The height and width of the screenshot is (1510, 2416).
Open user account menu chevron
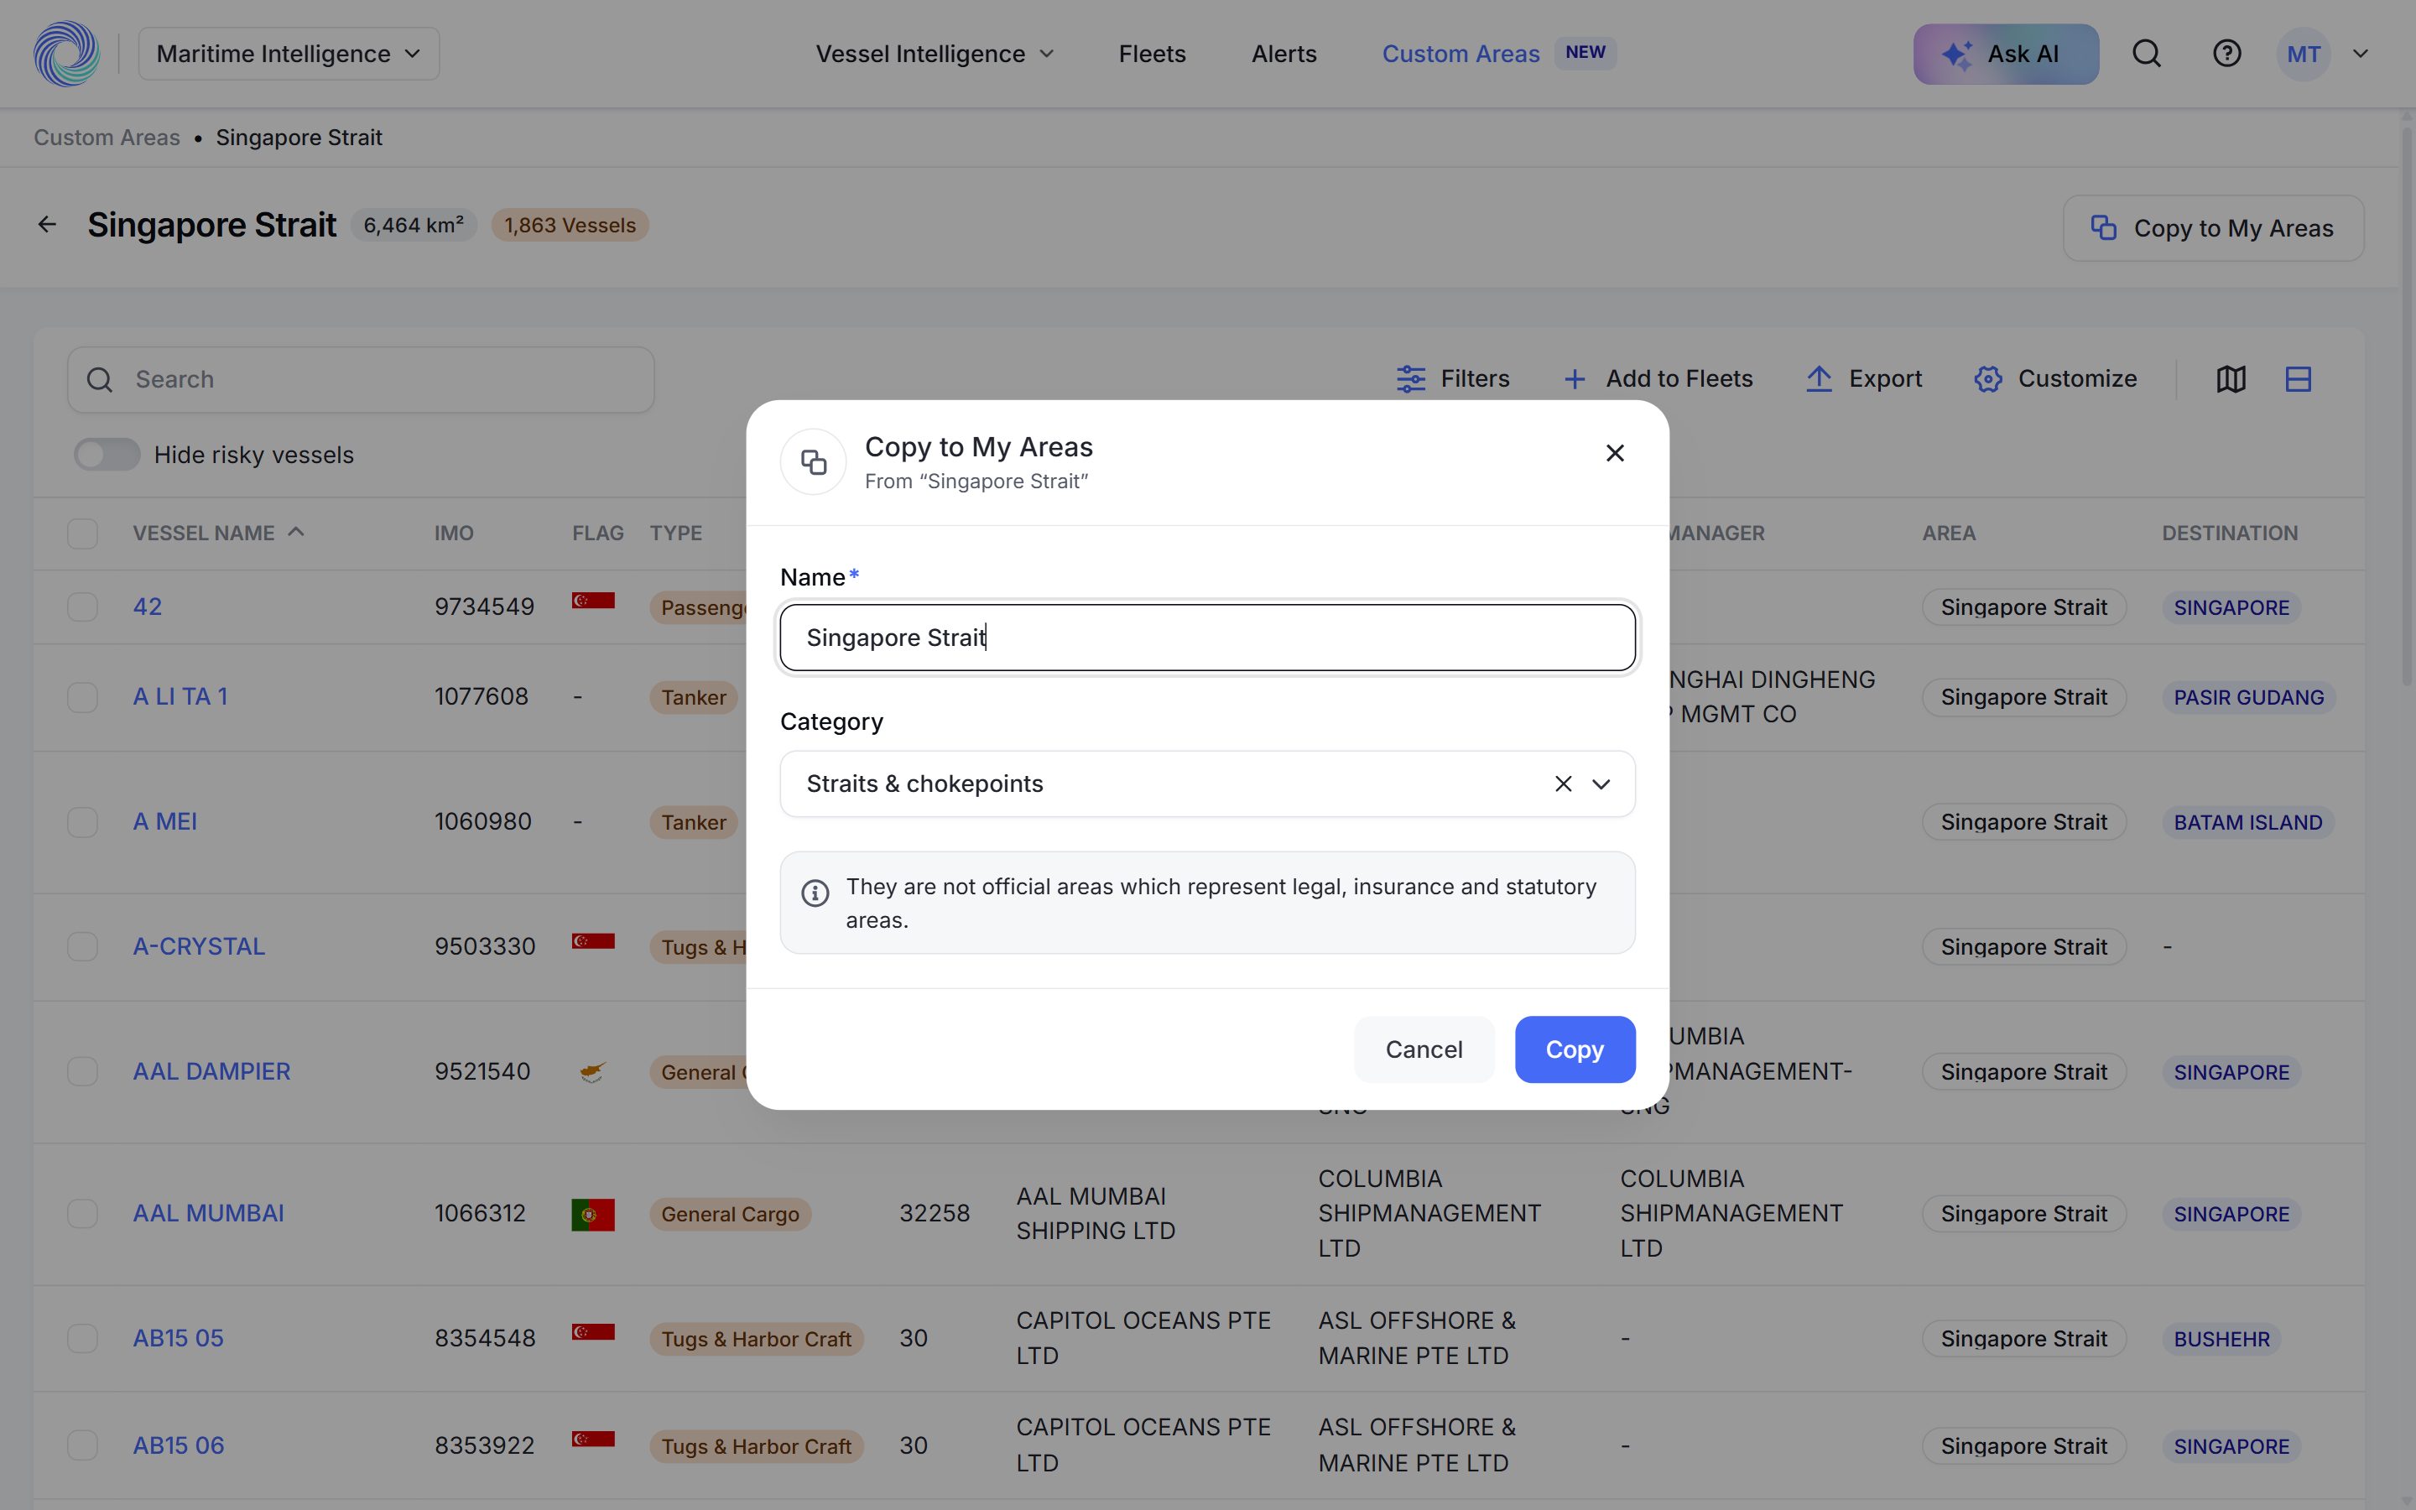pyautogui.click(x=2360, y=54)
